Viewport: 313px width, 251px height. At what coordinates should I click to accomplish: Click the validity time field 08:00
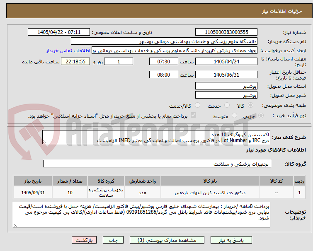click(x=164, y=75)
